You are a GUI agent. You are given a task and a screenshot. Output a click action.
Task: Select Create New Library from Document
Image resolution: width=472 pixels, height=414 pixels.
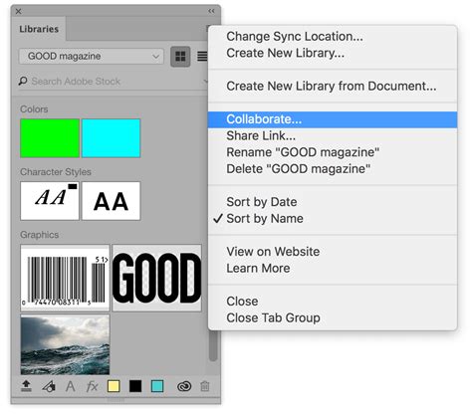[332, 87]
